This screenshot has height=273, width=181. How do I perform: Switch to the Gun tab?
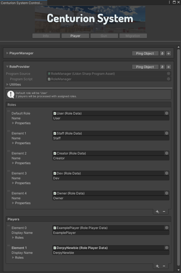click(104, 35)
